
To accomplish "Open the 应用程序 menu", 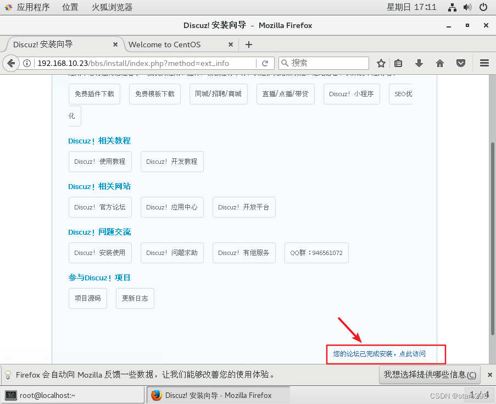I will (33, 7).
